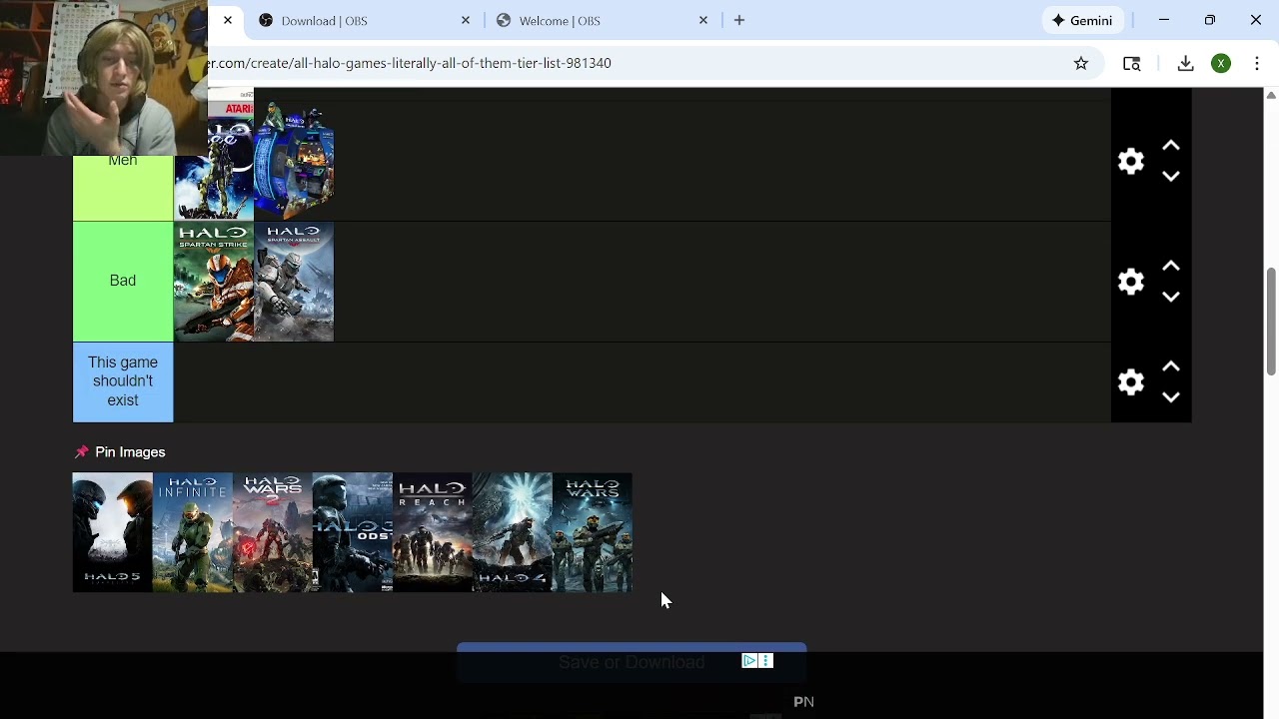Click the 'This game shouldn't exist' tier label
1279x719 pixels.
(123, 382)
